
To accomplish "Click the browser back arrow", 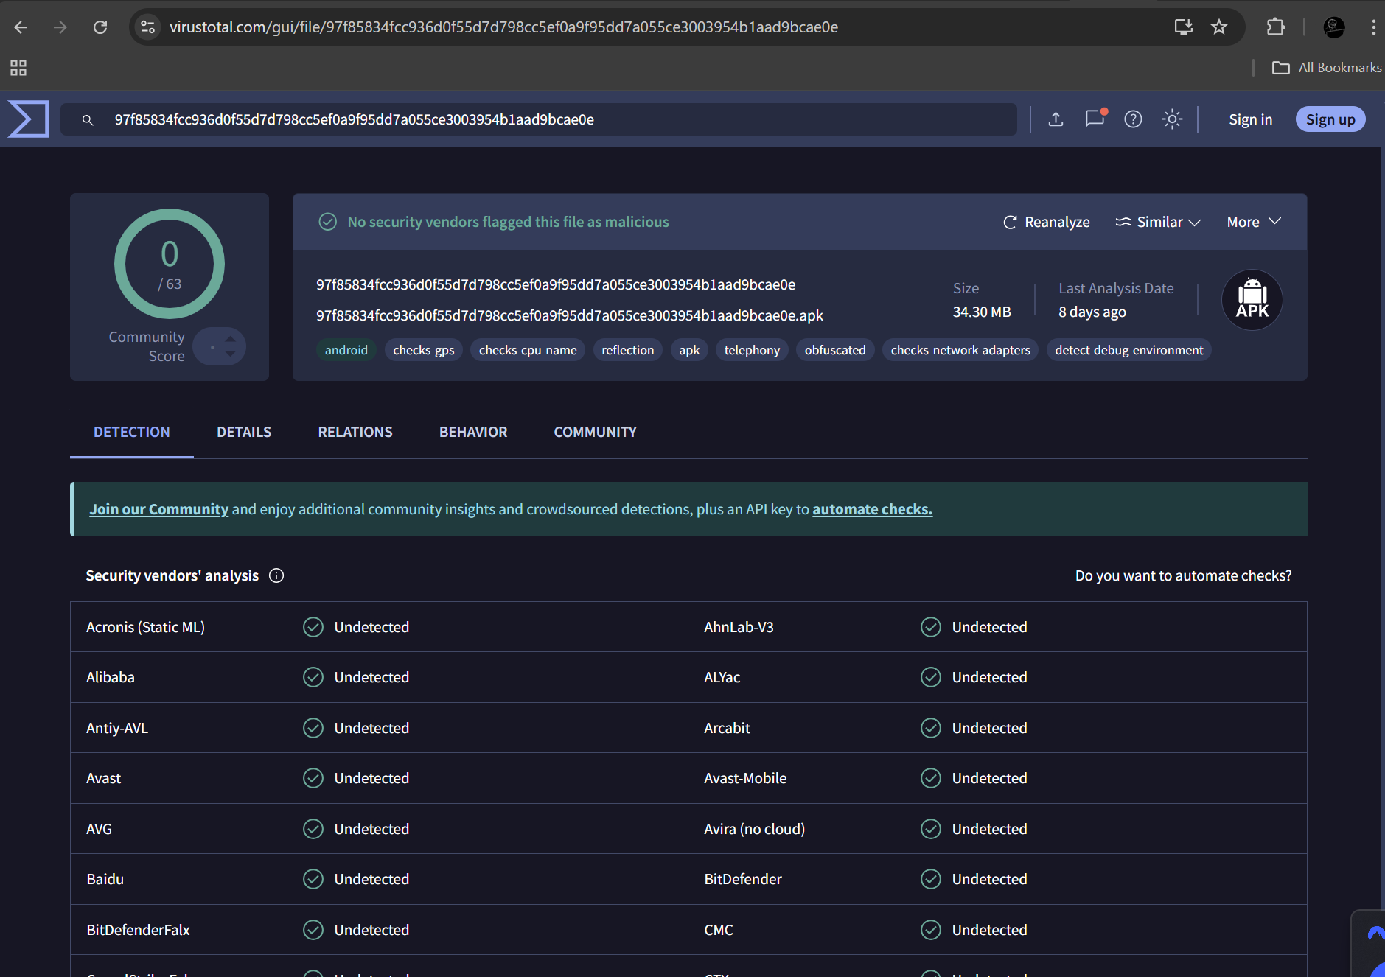I will tap(21, 27).
